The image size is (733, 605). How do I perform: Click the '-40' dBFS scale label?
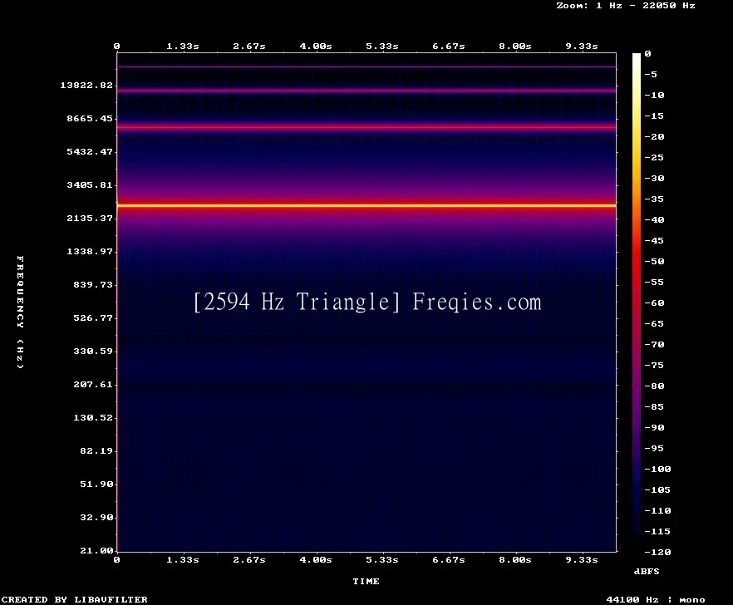[654, 219]
